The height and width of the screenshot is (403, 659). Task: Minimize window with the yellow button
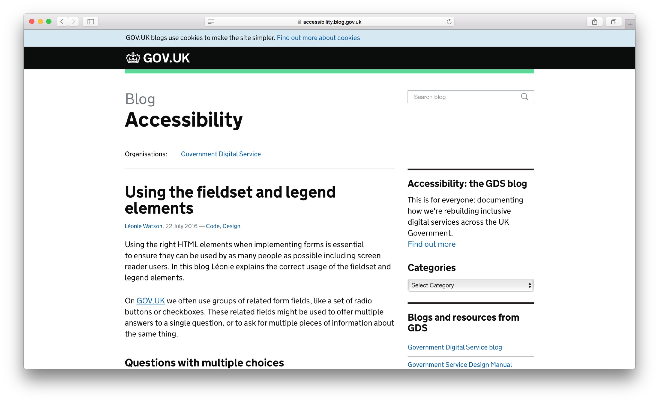(40, 21)
